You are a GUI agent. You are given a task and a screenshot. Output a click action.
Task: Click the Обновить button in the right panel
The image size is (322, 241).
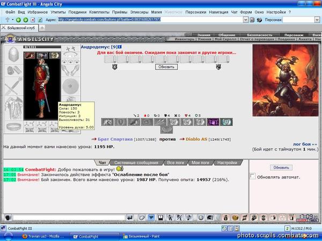(x=281, y=168)
